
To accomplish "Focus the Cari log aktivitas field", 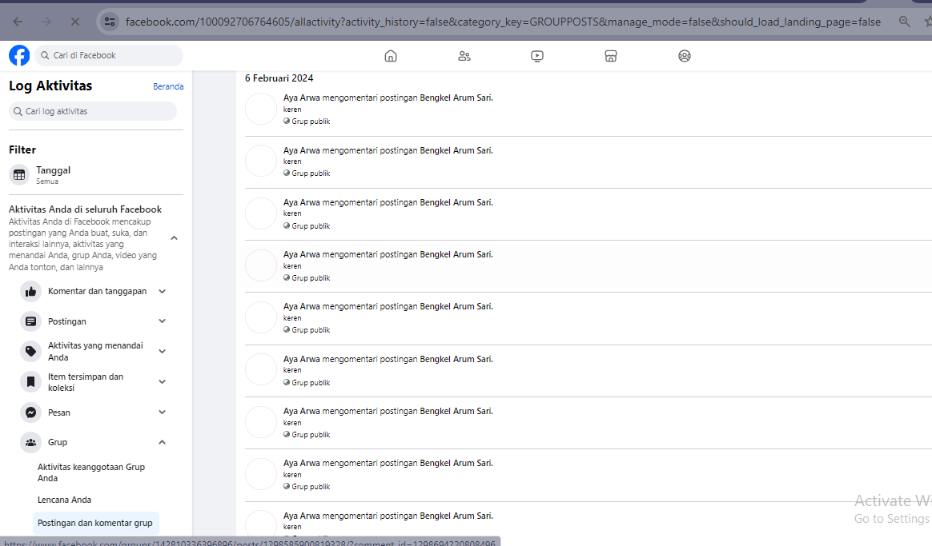I will [93, 111].
